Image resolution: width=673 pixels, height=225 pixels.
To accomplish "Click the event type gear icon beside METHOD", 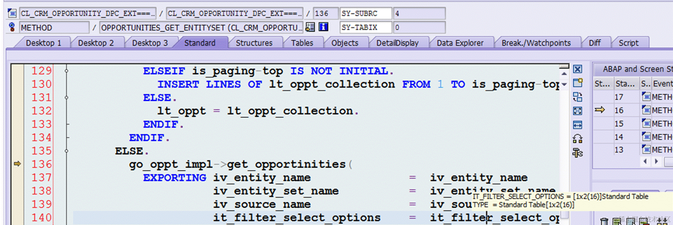I will pos(12,27).
